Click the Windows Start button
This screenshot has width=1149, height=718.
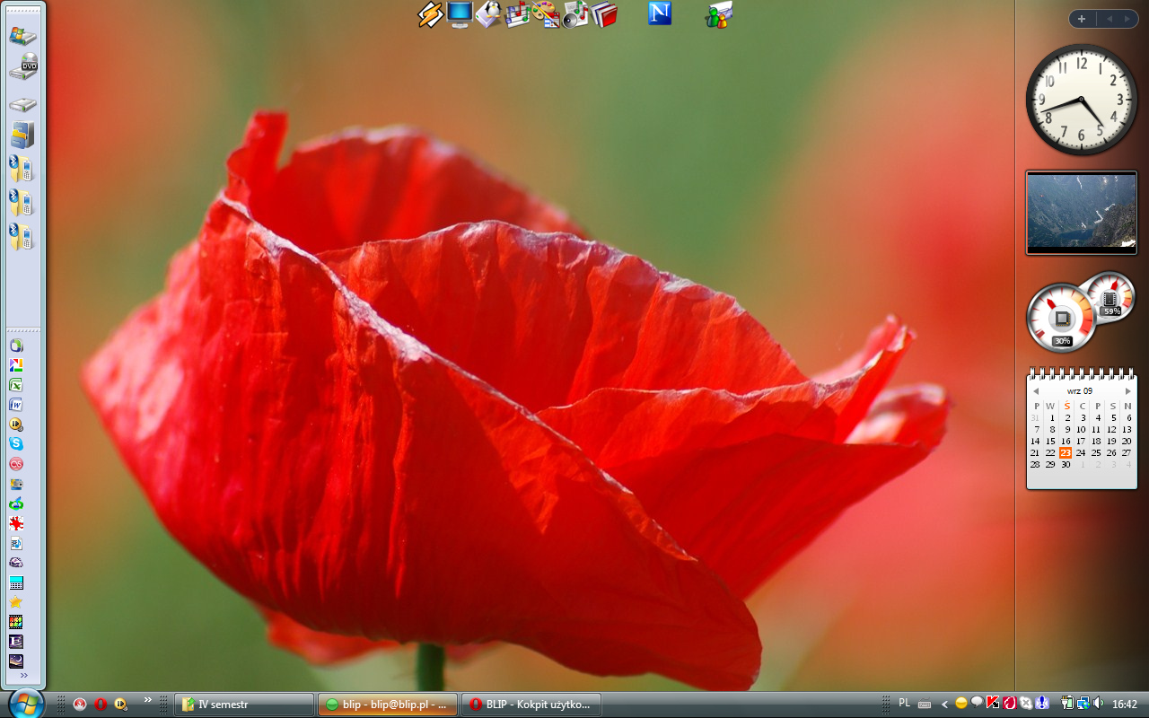click(25, 703)
